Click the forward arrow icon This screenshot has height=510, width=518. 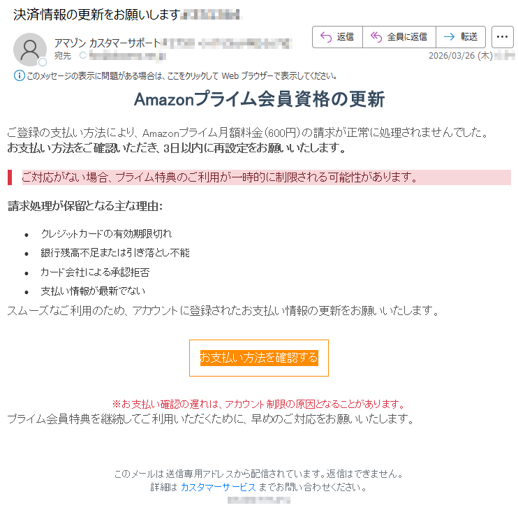(x=449, y=37)
